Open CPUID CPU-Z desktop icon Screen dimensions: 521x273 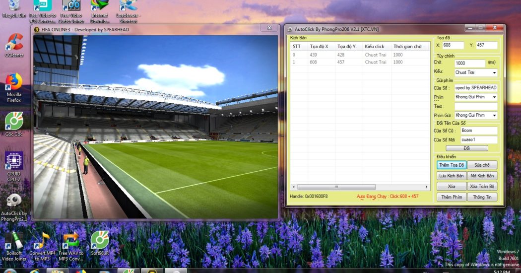[14, 166]
